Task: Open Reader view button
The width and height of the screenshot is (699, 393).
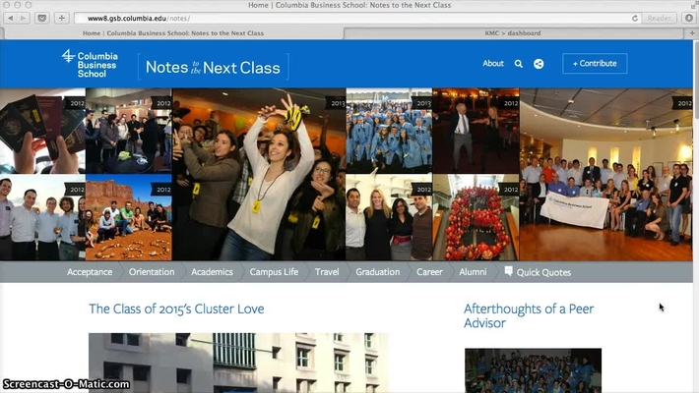Action: click(x=659, y=19)
